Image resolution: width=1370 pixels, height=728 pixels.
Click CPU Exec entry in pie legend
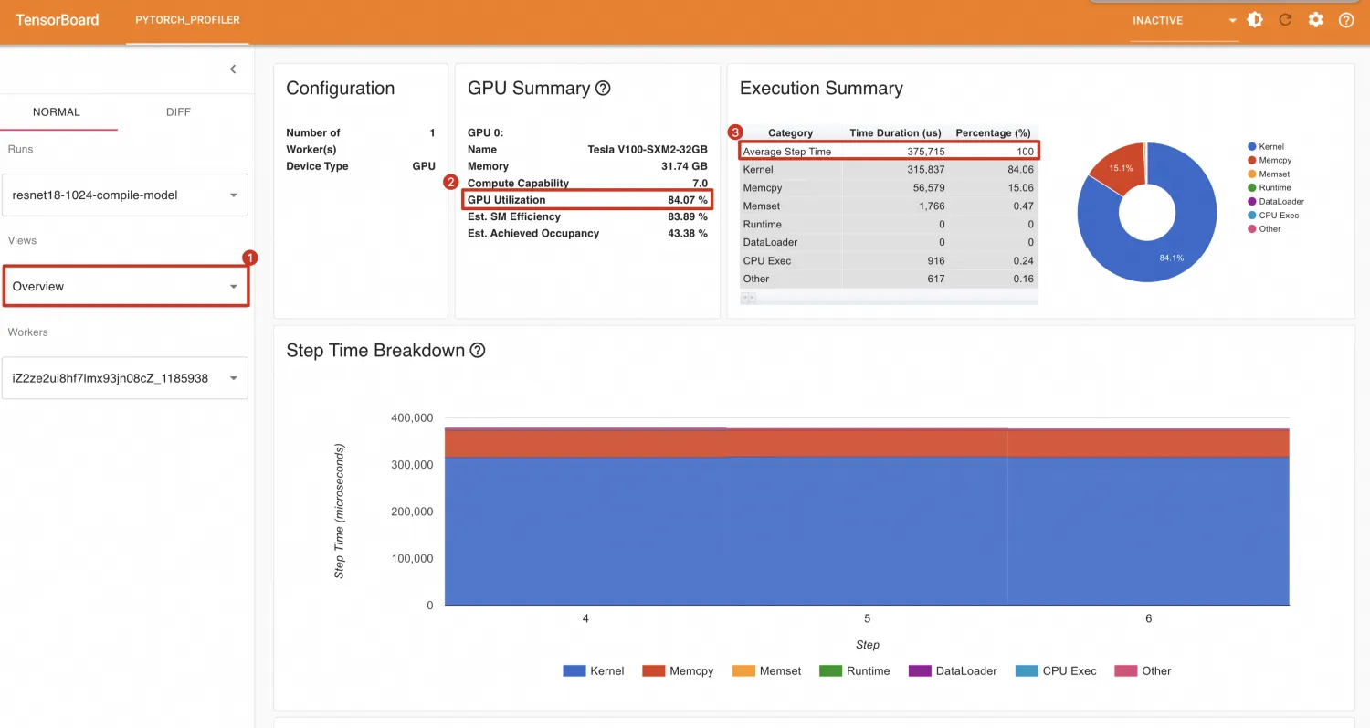[x=1273, y=215]
